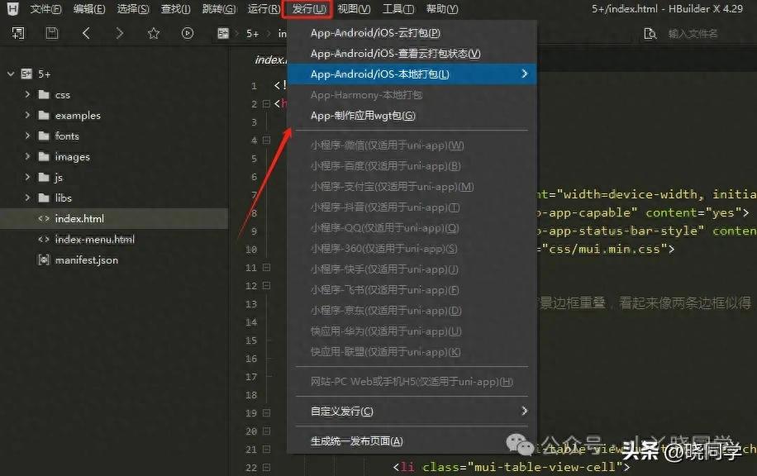Viewport: 757px width, 476px height.
Task: Expand the fonts folder chevron
Action: (27, 136)
